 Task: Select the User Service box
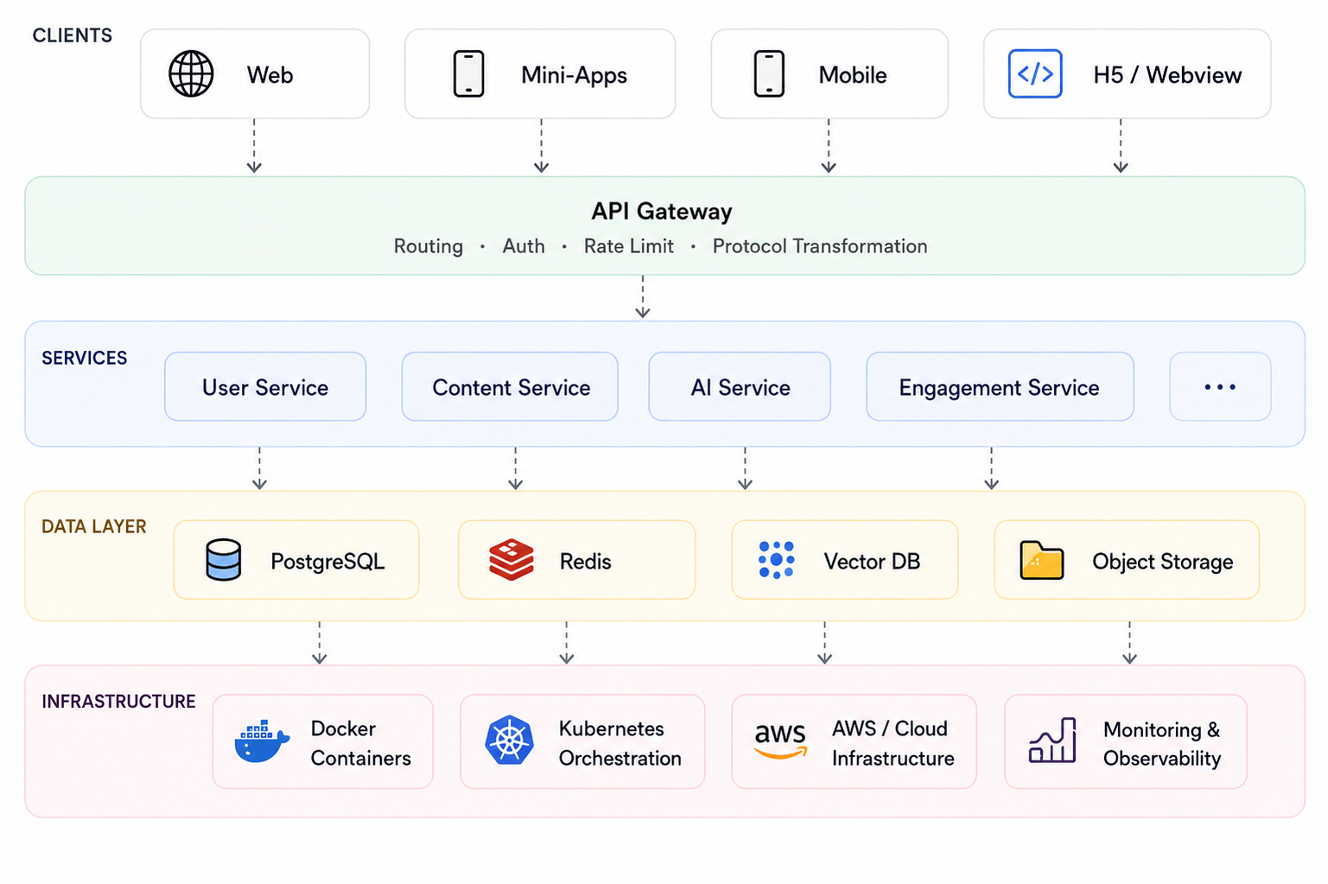pyautogui.click(x=265, y=386)
